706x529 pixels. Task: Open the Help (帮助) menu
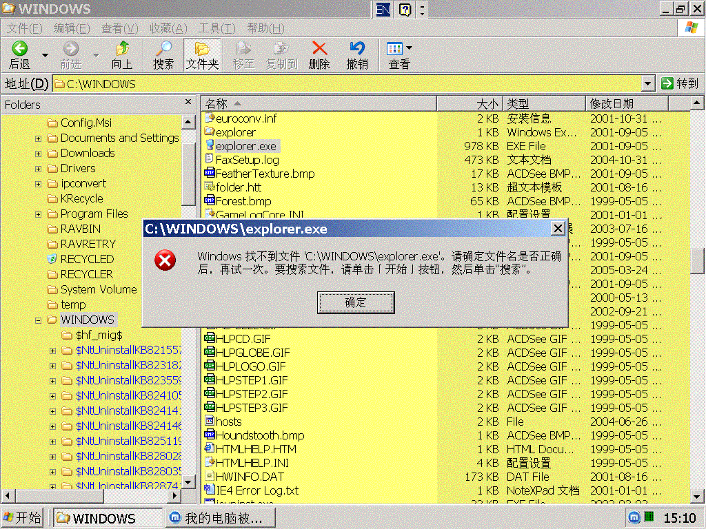(x=265, y=28)
